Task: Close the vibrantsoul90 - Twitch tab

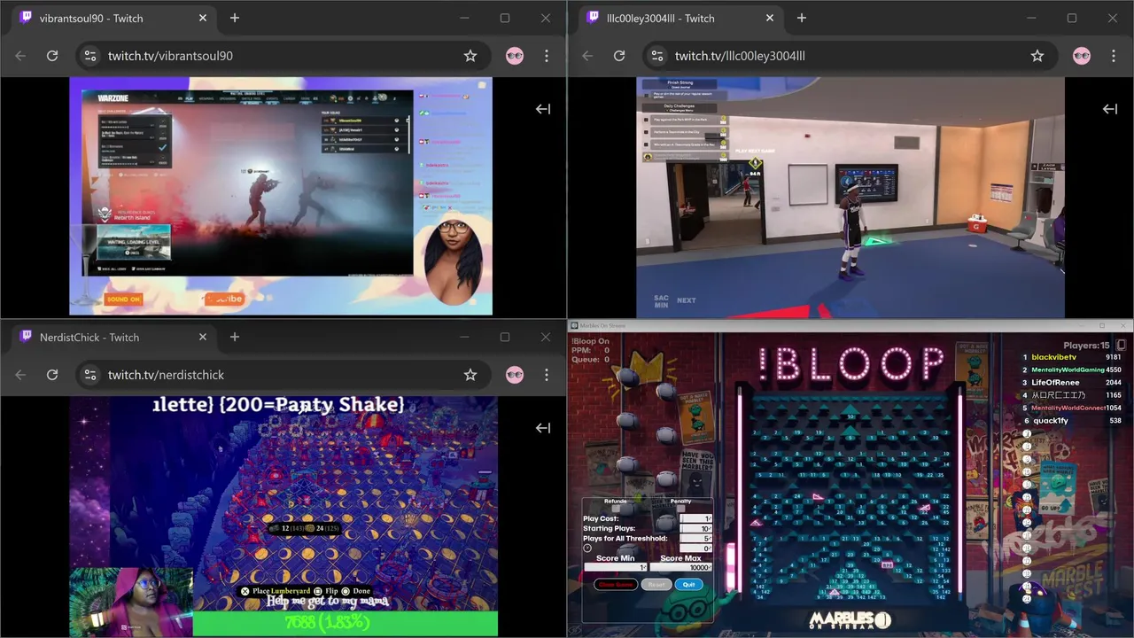Action: coord(203,18)
